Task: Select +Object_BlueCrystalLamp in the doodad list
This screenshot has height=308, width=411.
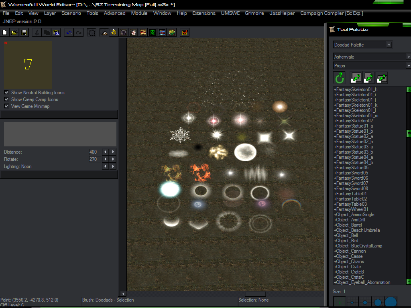Action: 358,246
